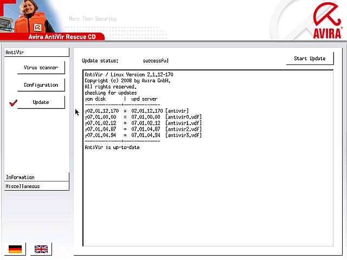Click the red checkmark beside Update
Viewport: 347px width, 260px height.
tap(13, 103)
